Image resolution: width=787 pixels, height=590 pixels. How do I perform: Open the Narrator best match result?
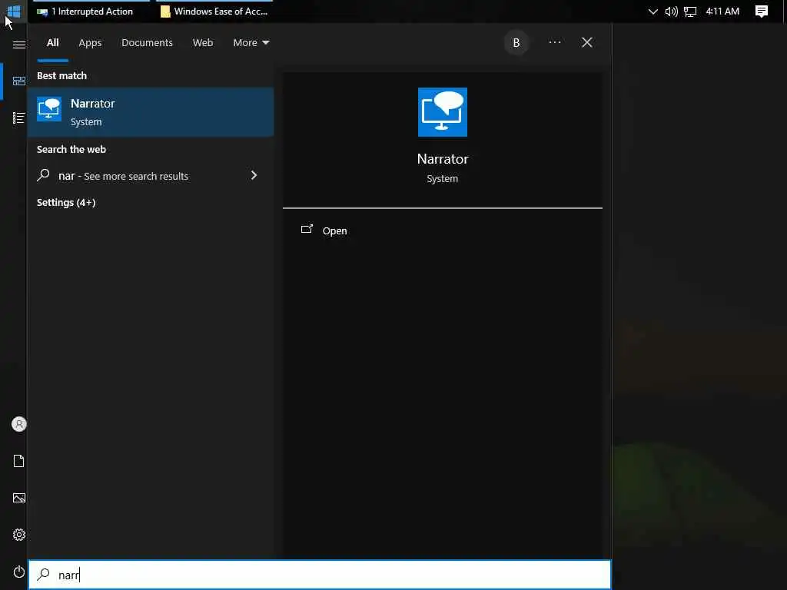(151, 112)
